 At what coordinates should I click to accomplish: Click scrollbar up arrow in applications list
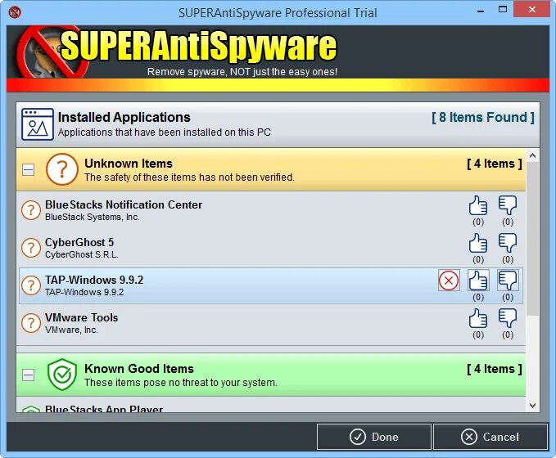point(532,156)
